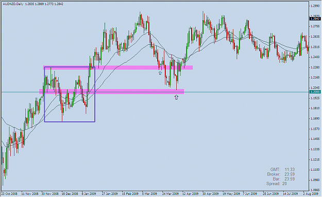322x197 pixels.
Task: Click the 5 Mar 2009 date label
Action: tap(149, 194)
